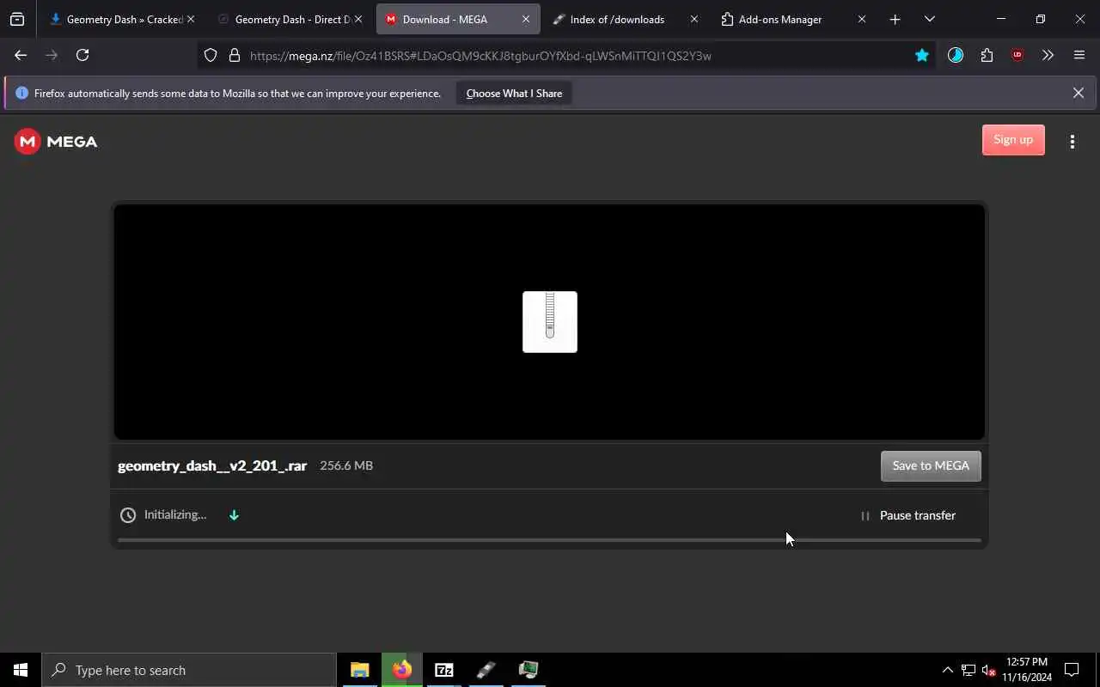Image resolution: width=1100 pixels, height=687 pixels.
Task: Click Choose What I Share button
Action: click(514, 93)
